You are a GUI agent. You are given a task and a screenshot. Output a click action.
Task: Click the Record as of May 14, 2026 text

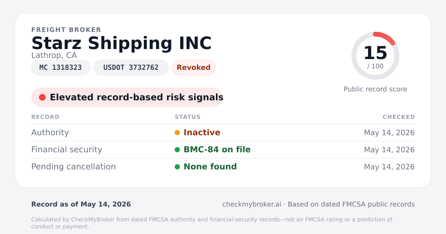(81, 204)
